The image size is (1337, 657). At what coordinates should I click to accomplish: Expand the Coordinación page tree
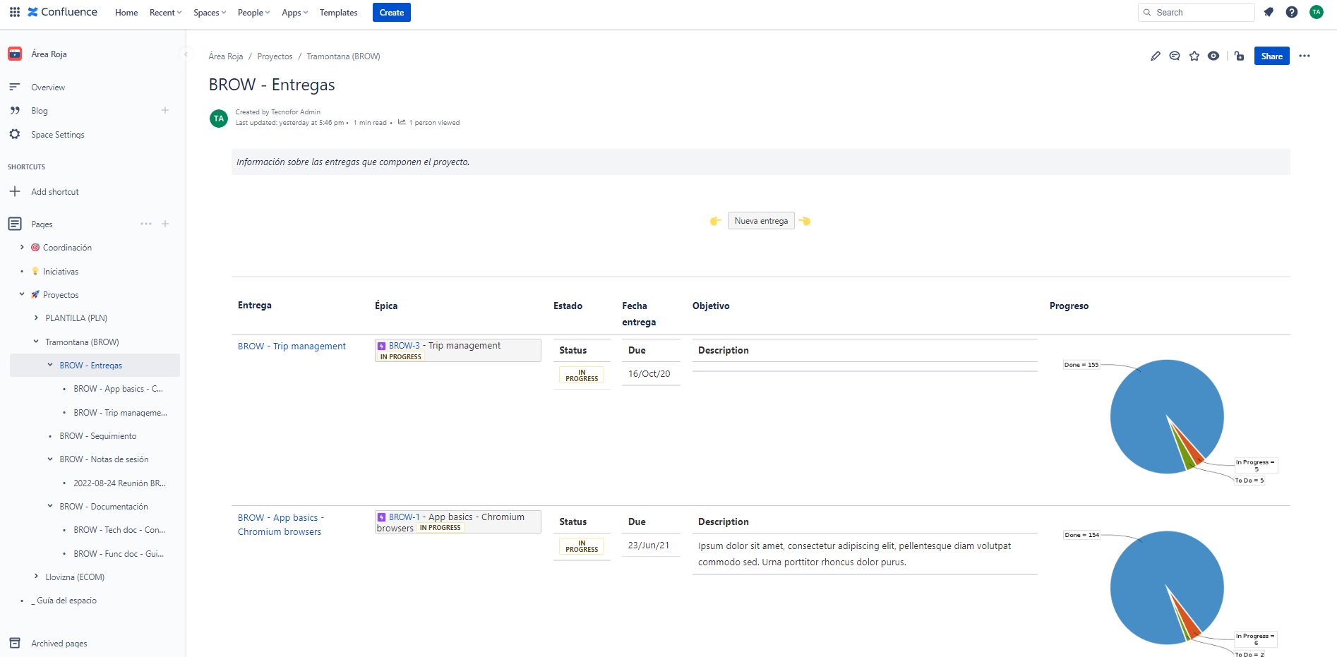point(22,248)
